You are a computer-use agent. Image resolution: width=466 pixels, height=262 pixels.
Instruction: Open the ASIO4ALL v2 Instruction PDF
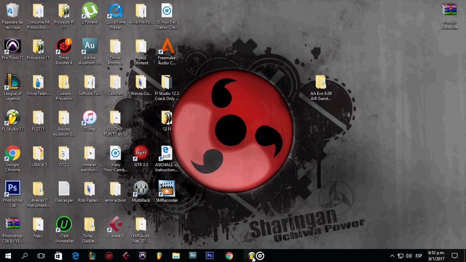[x=167, y=159]
